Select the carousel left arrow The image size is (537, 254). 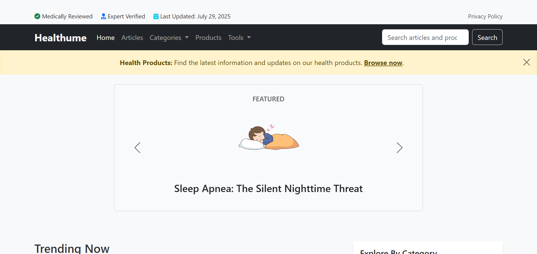pyautogui.click(x=137, y=148)
